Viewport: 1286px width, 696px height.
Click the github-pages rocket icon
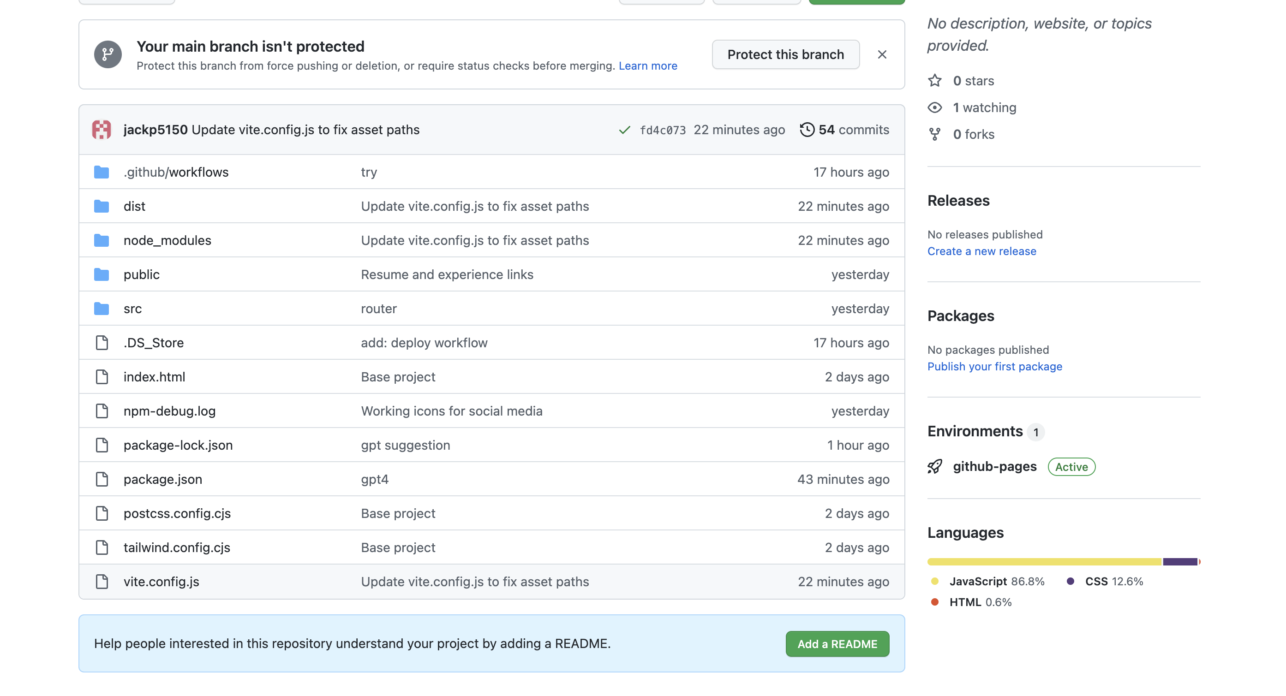click(x=934, y=466)
